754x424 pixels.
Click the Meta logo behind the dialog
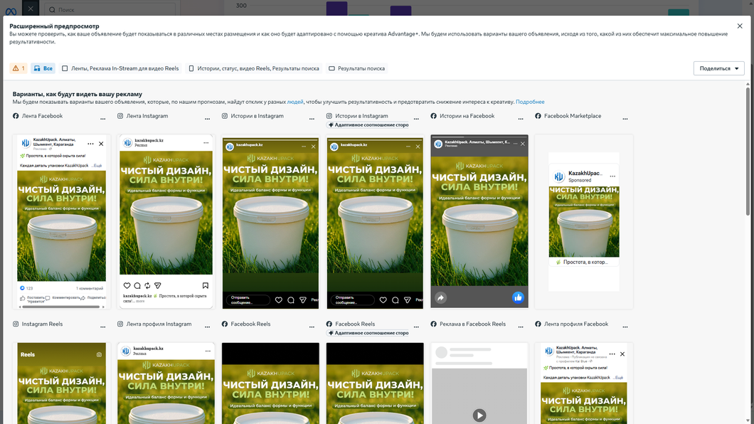pos(11,11)
